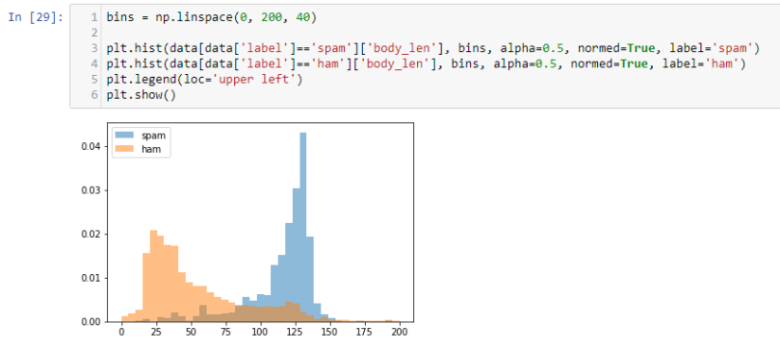Click the orange ham legend swatch
Image resolution: width=780 pixels, height=349 pixels.
pos(125,148)
